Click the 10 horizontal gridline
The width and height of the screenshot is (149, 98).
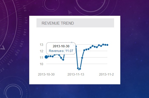(77, 64)
